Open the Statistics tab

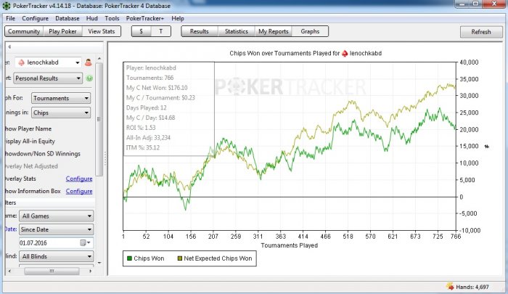click(x=236, y=31)
